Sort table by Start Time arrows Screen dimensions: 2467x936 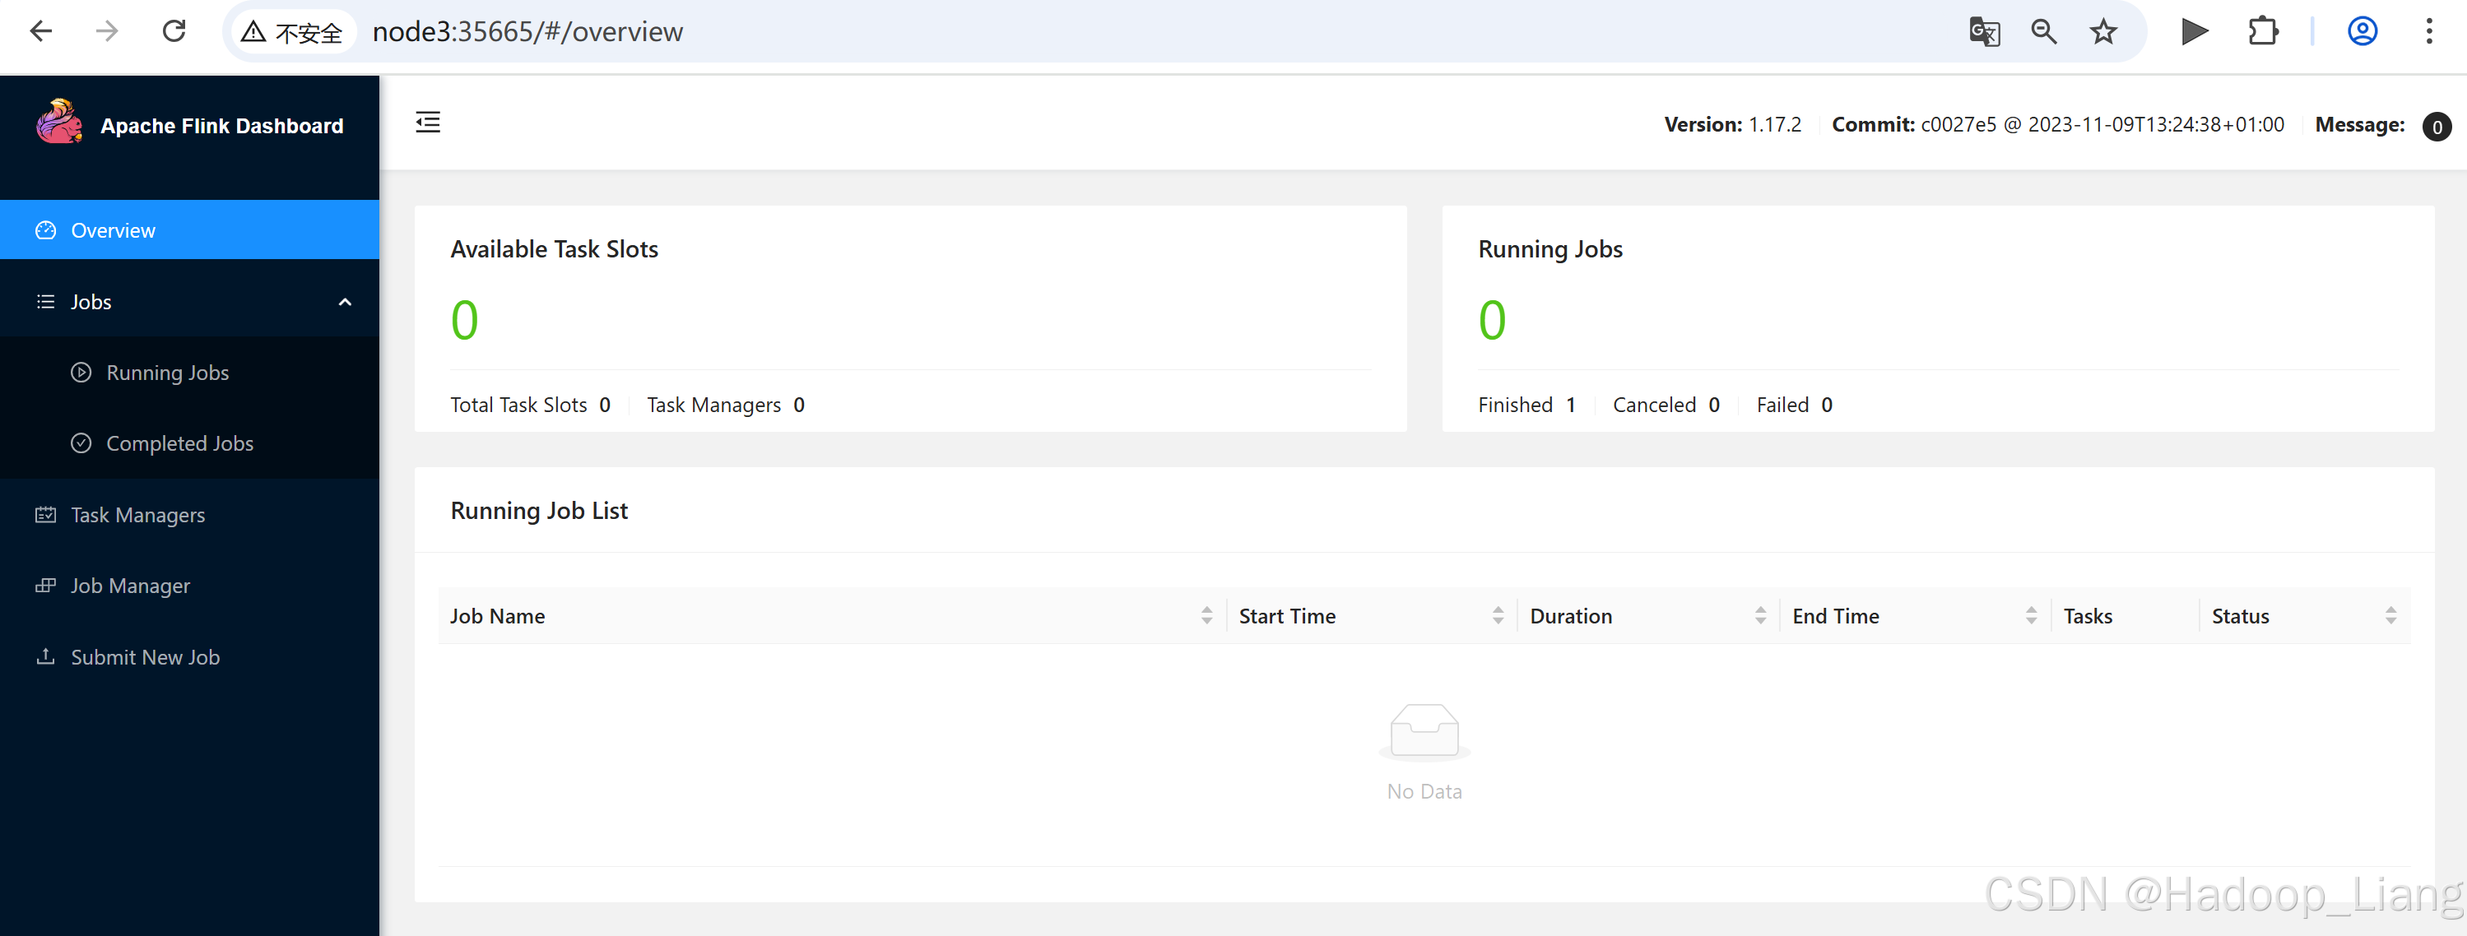pos(1498,616)
